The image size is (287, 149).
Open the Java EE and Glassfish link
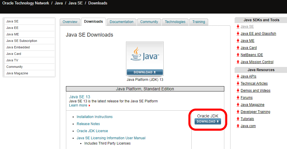258,34
